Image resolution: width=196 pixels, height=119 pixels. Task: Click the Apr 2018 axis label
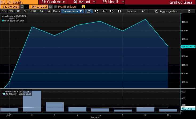point(95,117)
